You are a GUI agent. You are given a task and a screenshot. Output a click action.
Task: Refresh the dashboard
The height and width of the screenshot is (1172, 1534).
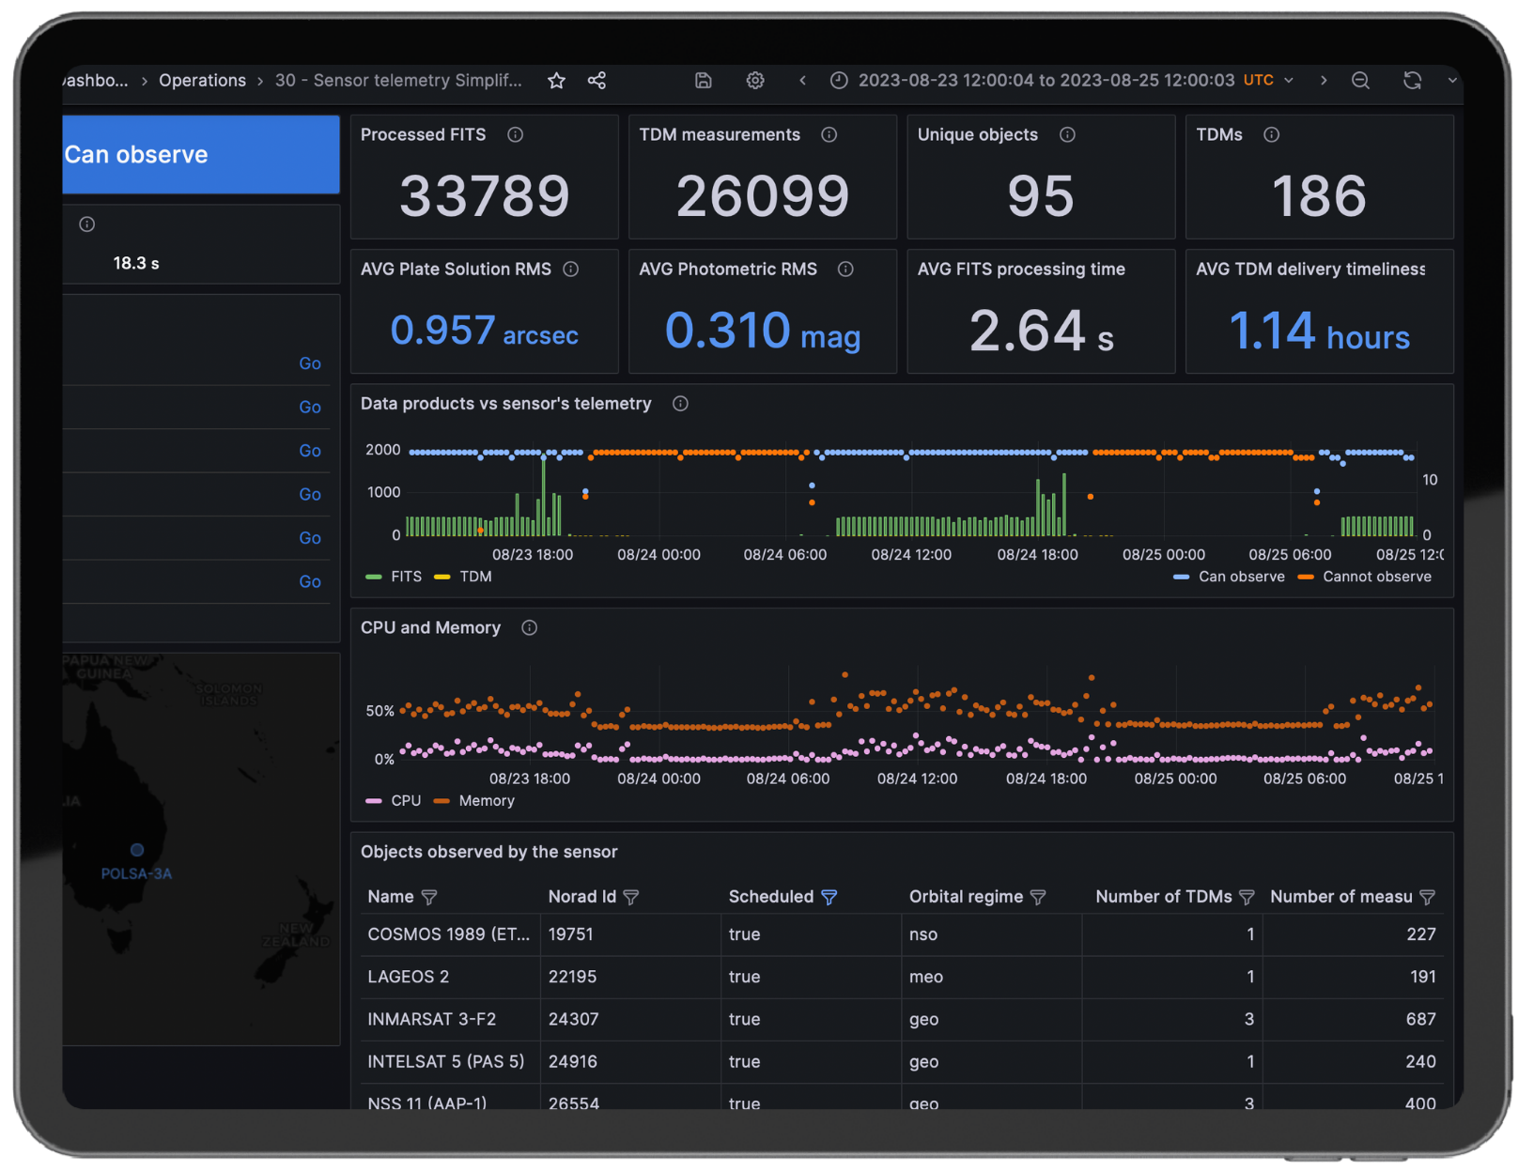(1412, 81)
